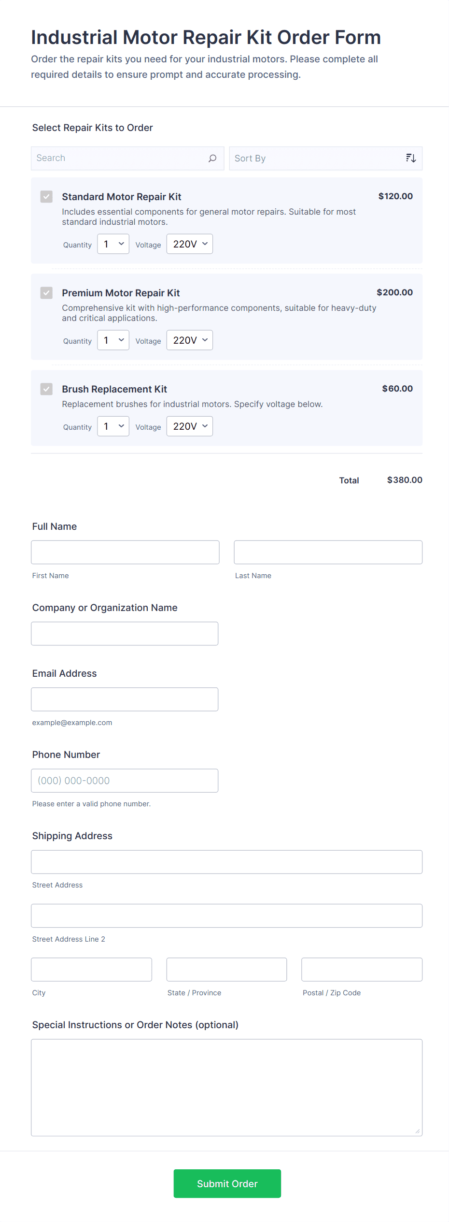This screenshot has height=1222, width=449.
Task: Select the Last Name field
Action: coord(327,552)
